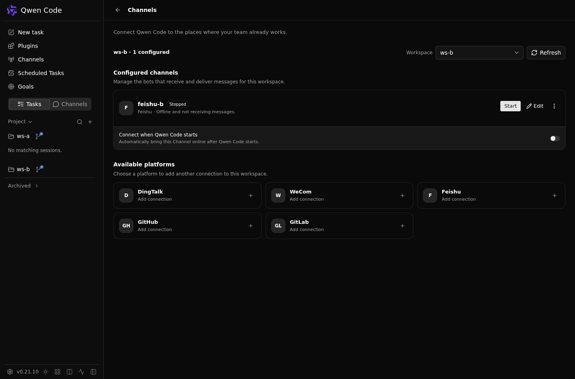
Task: Add a new project with plus icon
Action: pyautogui.click(x=90, y=122)
